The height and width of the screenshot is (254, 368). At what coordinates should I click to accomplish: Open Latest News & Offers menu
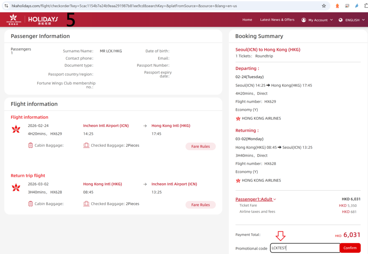point(277,20)
